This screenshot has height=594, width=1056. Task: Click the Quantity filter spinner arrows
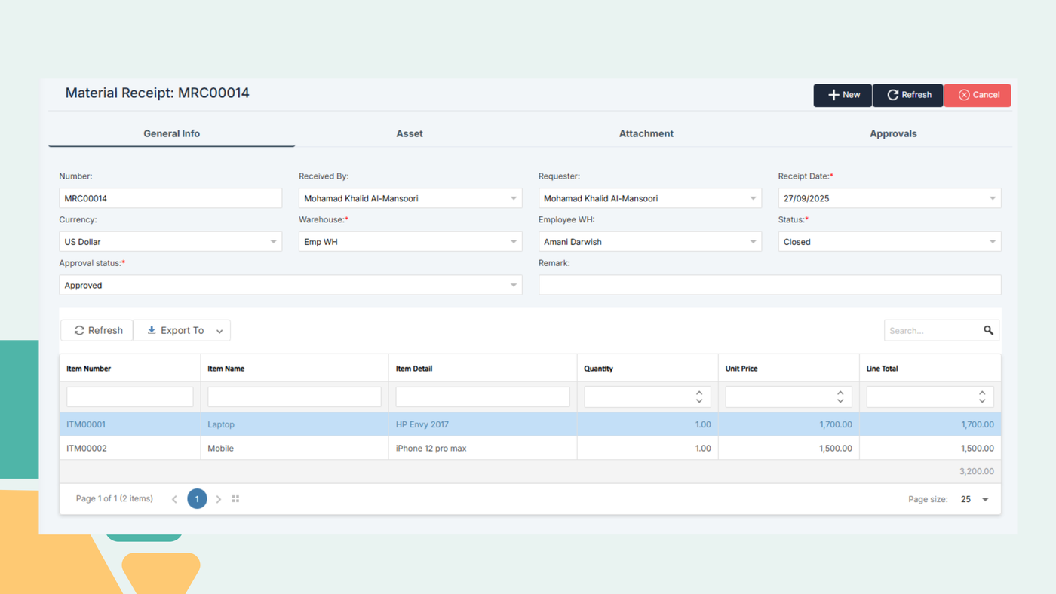click(x=699, y=397)
